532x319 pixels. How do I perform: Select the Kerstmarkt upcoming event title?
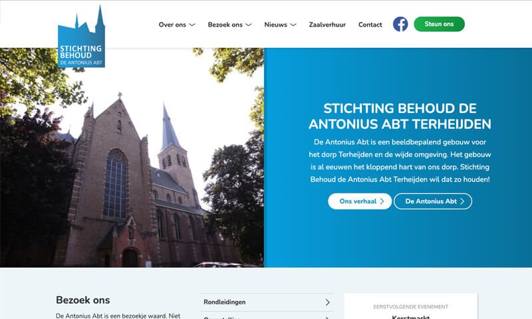[x=411, y=317]
